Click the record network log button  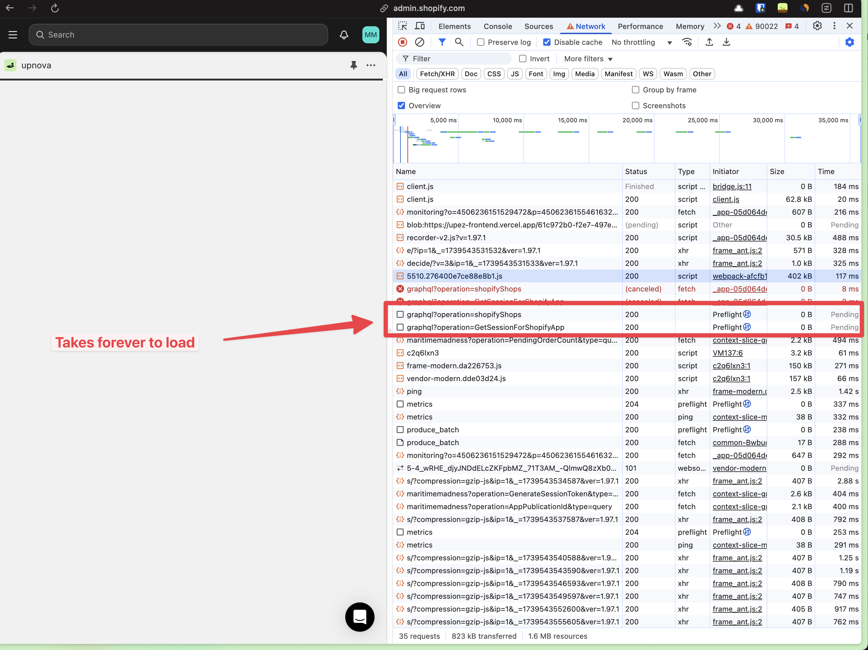point(402,42)
